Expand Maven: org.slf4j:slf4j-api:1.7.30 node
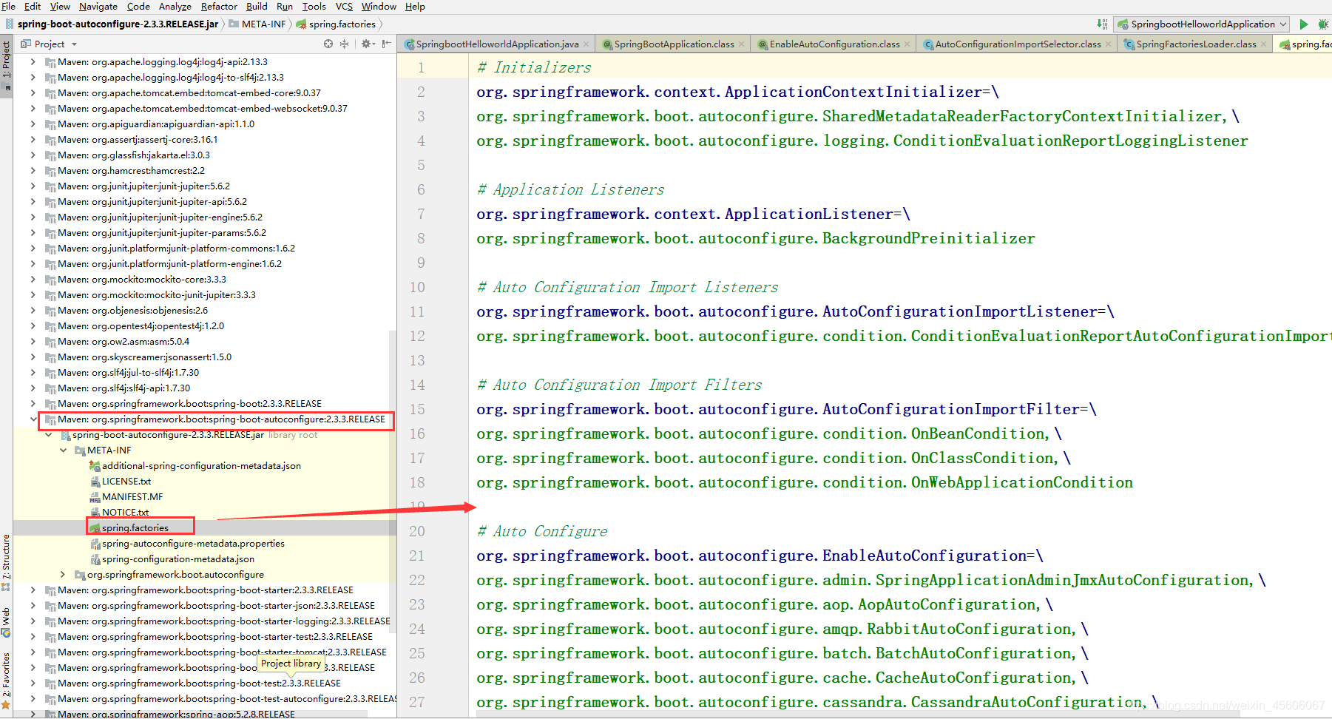 coord(33,388)
